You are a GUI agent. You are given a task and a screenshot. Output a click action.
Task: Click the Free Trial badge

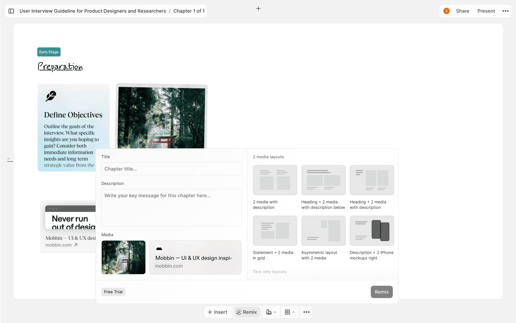113,292
